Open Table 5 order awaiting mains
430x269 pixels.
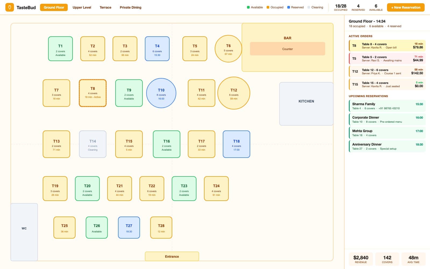(x=387, y=59)
